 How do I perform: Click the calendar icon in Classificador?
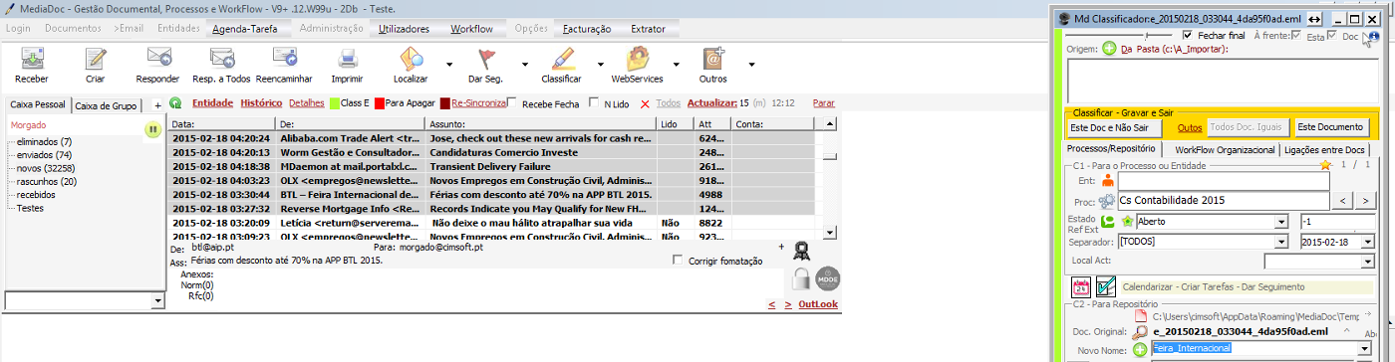point(1080,286)
